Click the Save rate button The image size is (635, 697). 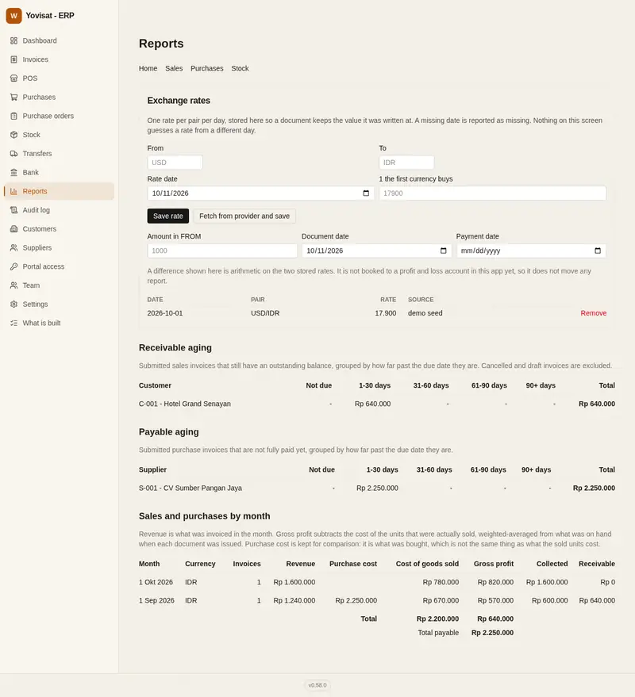click(x=168, y=216)
